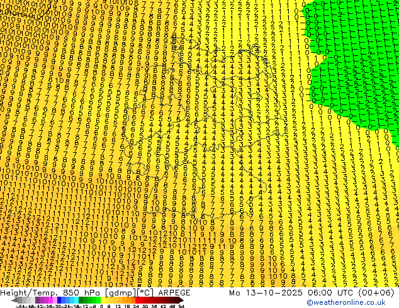The image size is (399, 308).
Task: Click the '[gdmp]' unit label in the title
Action: click(121, 293)
